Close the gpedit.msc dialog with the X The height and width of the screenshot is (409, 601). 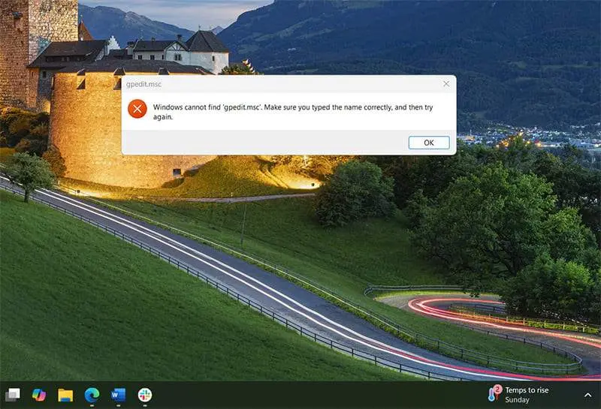point(446,83)
